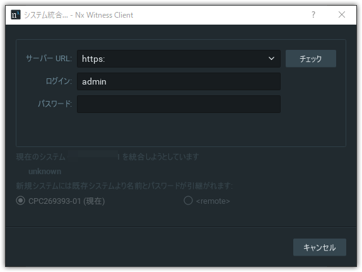
Task: Click the キャンセル button
Action: [320, 247]
